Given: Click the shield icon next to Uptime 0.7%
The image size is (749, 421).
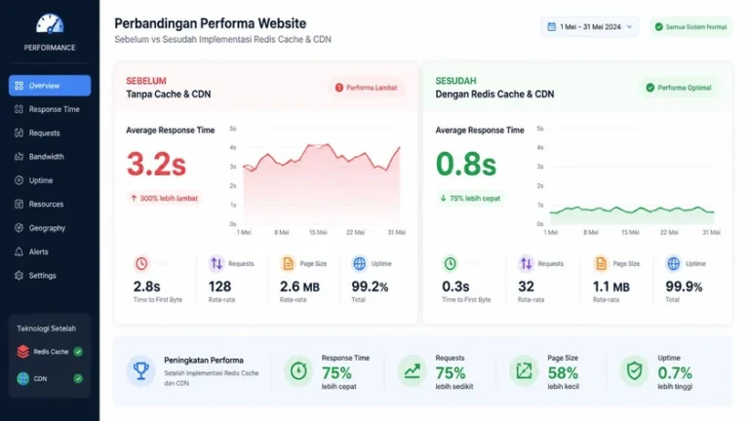Looking at the screenshot, I should (x=634, y=370).
